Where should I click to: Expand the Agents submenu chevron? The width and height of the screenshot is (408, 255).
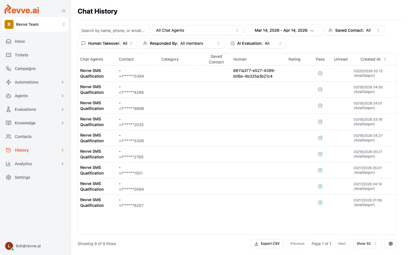tap(63, 96)
